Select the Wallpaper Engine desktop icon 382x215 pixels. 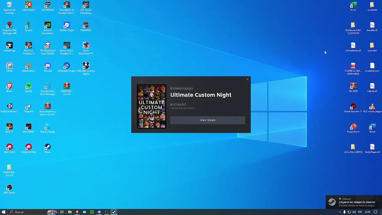[67, 67]
